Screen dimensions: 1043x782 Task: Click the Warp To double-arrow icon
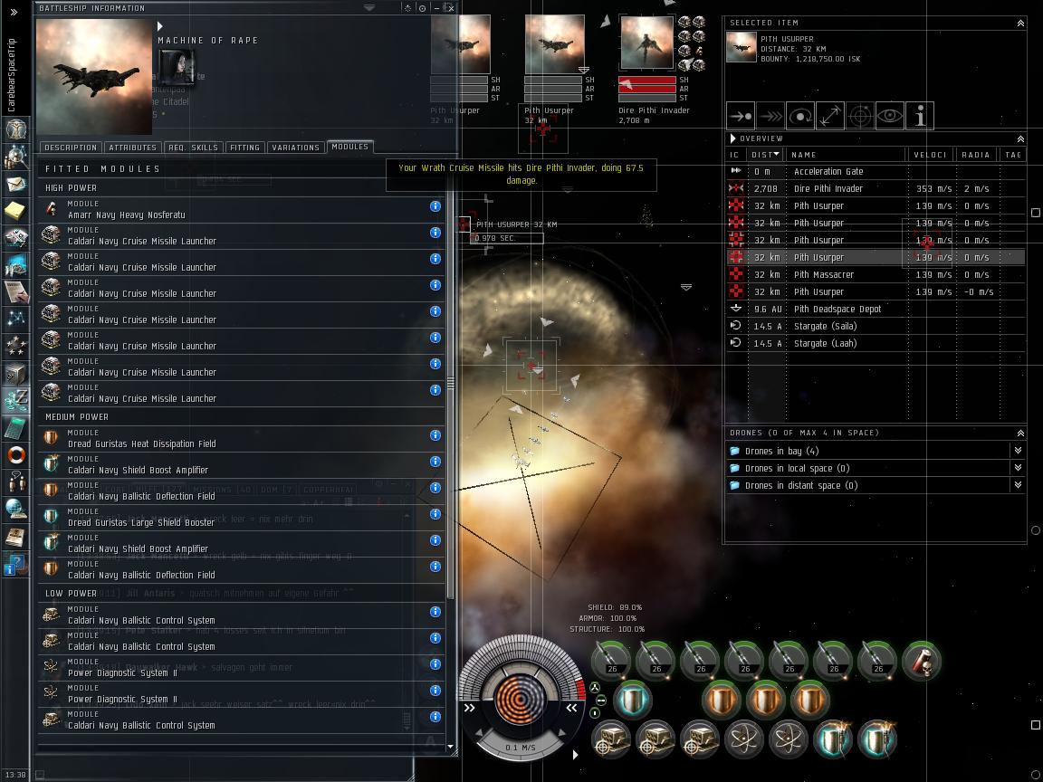click(770, 117)
